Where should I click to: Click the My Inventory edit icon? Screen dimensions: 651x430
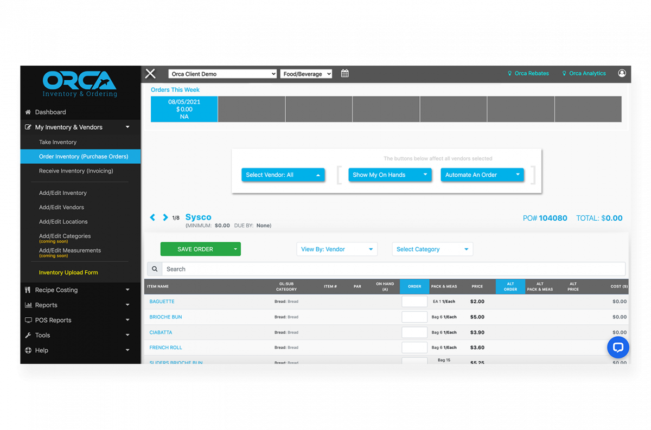click(28, 127)
